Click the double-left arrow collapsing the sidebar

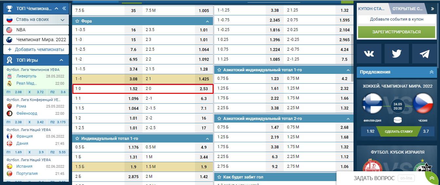click(64, 8)
